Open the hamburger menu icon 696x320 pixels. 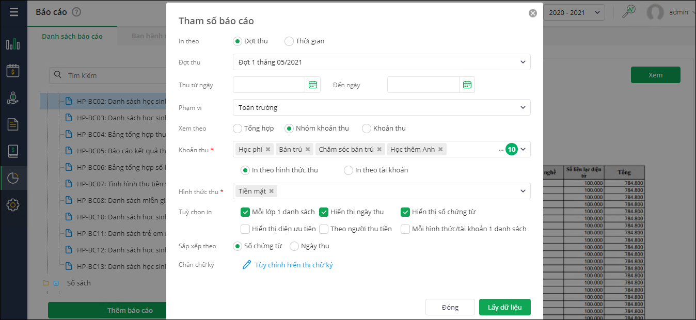coord(13,12)
